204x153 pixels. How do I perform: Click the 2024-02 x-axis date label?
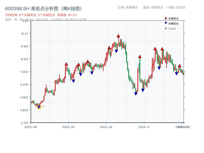106,127
